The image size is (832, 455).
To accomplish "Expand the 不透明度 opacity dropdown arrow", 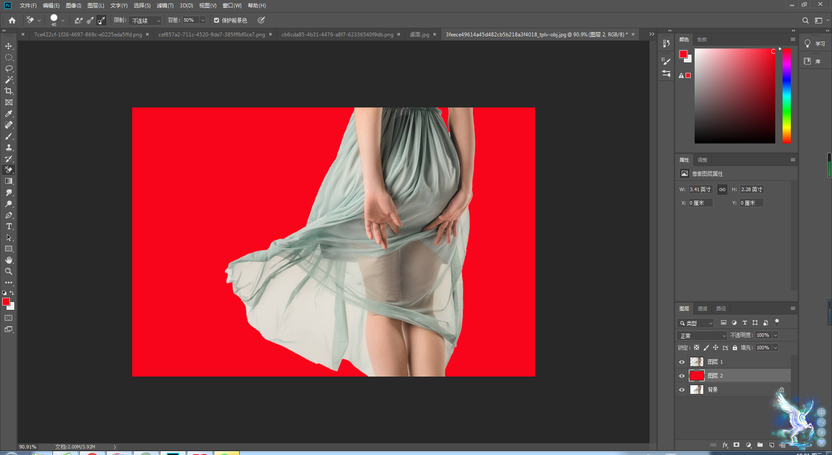I will pos(775,335).
